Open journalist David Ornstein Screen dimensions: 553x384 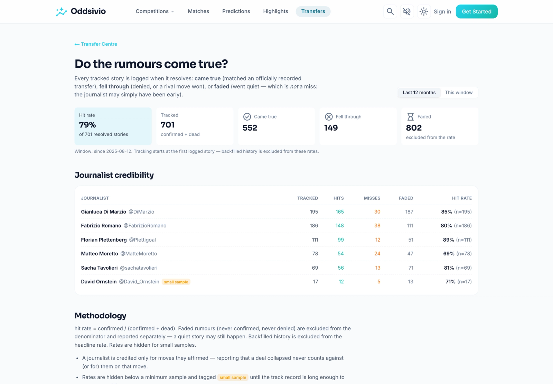tap(99, 282)
